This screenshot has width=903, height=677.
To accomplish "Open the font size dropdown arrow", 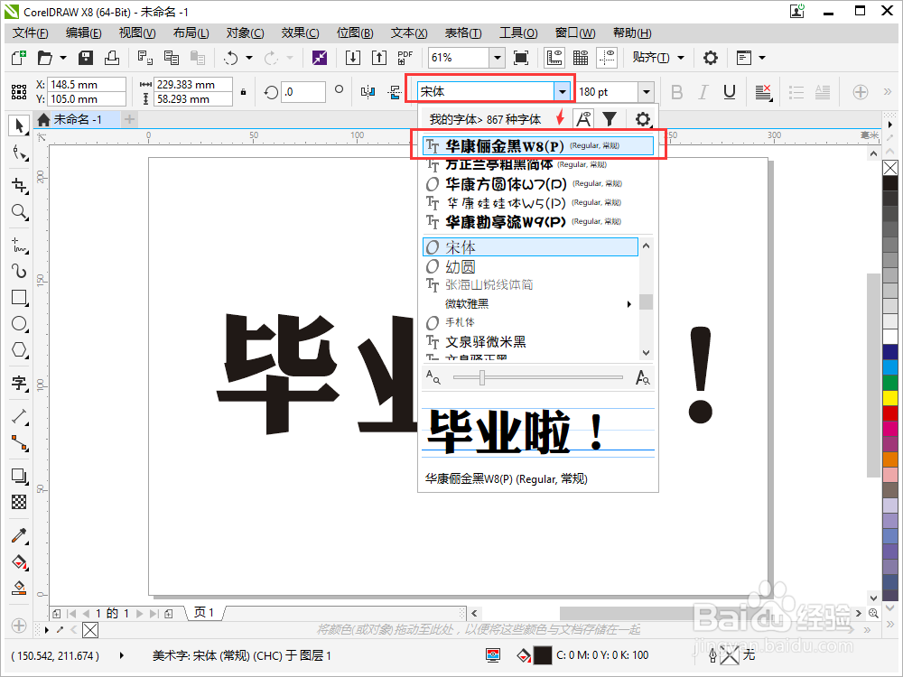I will click(647, 91).
